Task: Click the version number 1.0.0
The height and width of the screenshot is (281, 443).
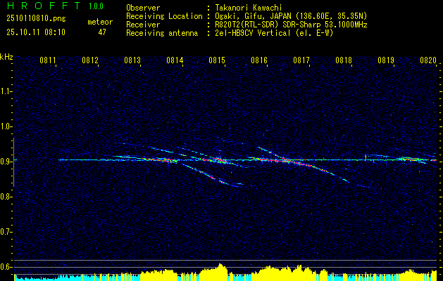Action: pos(96,6)
